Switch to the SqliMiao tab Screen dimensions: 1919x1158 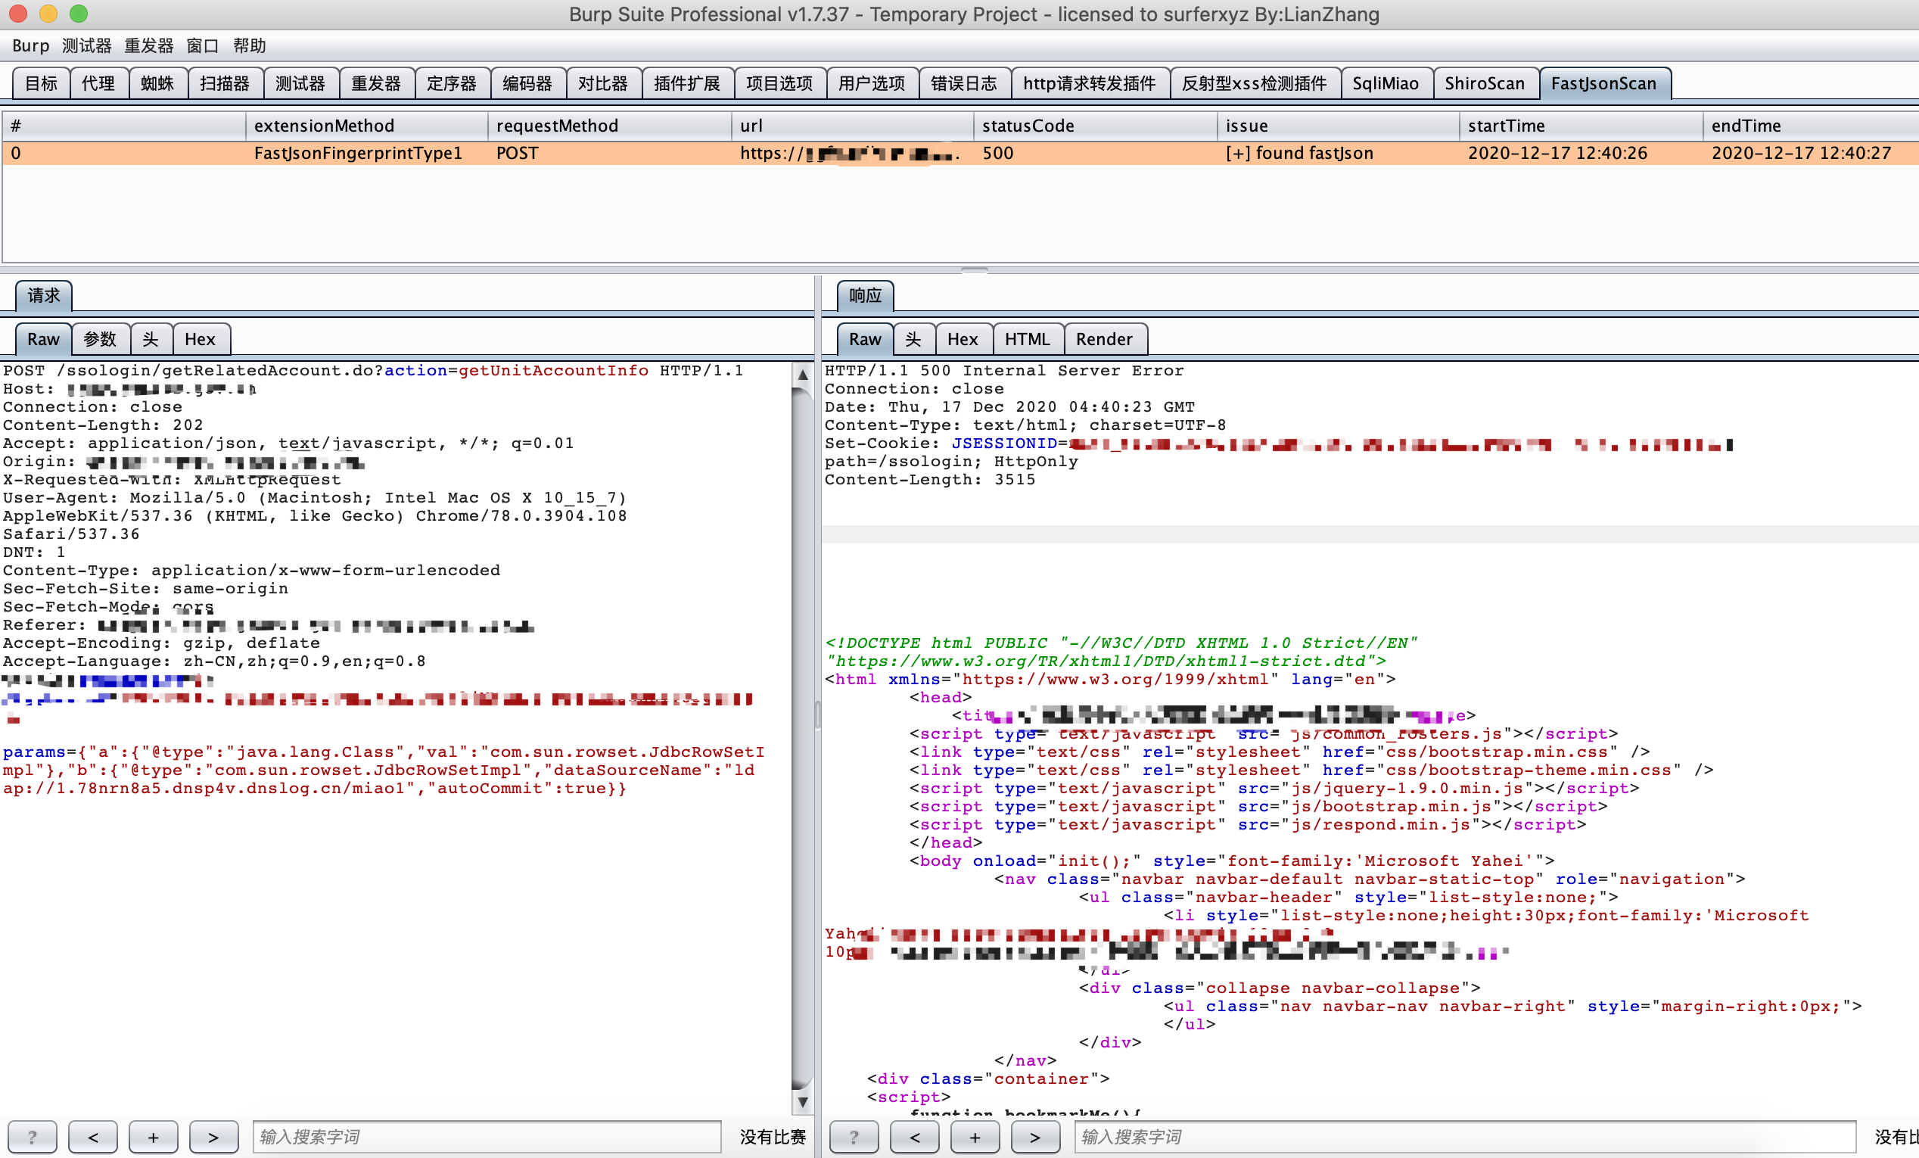1385,83
